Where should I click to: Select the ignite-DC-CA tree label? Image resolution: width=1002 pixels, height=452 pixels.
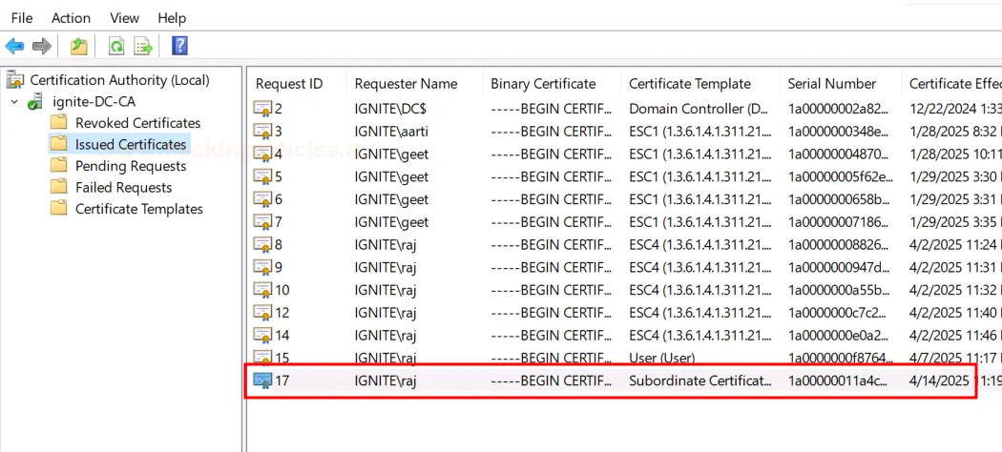(94, 101)
